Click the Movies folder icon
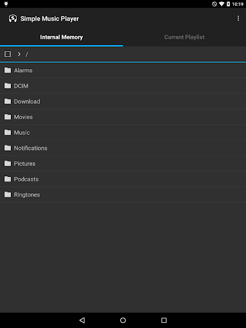 point(8,117)
